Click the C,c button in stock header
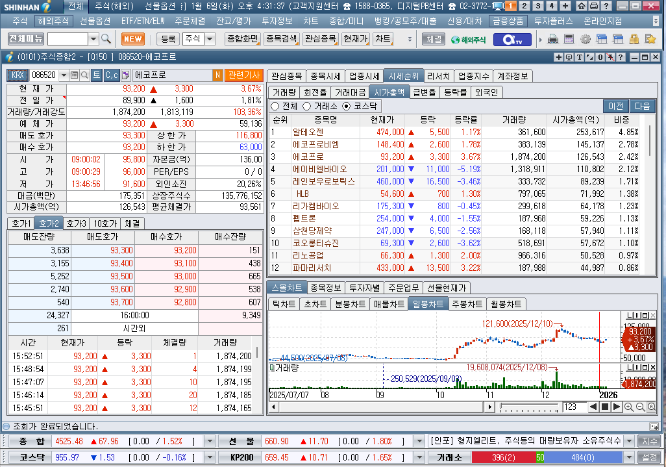The width and height of the screenshot is (666, 467). coord(112,75)
